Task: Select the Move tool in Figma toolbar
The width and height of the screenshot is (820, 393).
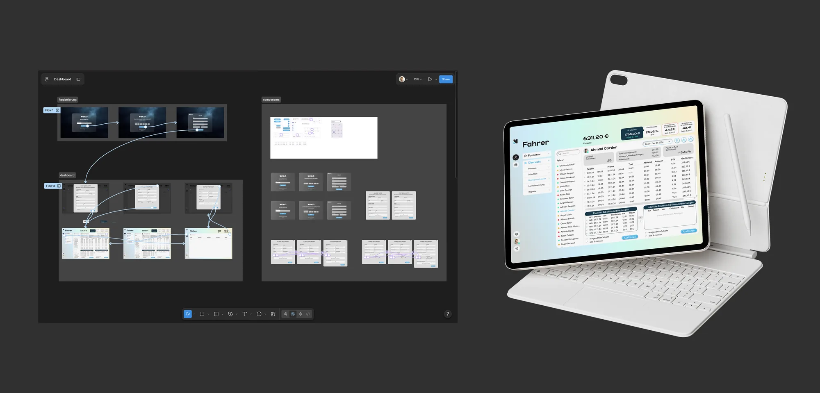Action: tap(188, 314)
